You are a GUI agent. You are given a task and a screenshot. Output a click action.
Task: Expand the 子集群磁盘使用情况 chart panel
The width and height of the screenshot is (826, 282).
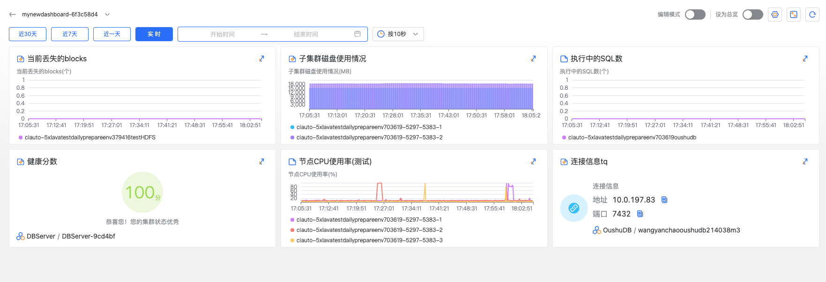[x=533, y=58]
